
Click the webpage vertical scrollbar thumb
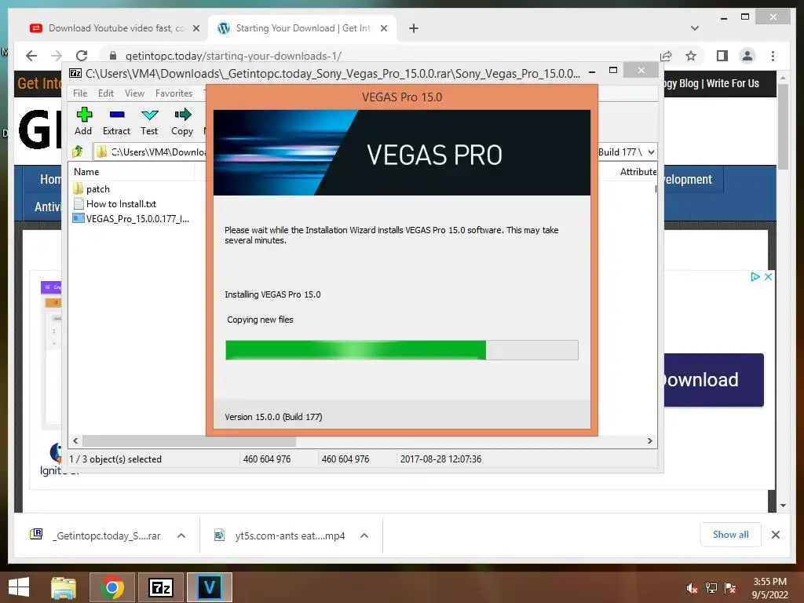[x=783, y=126]
